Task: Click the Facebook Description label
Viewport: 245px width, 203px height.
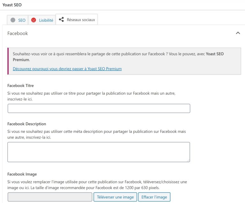Action: coord(27,124)
